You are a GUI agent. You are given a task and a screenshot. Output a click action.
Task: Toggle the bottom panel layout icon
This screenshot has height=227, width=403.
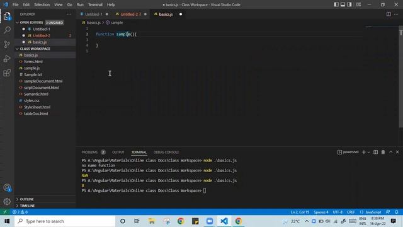click(343, 4)
